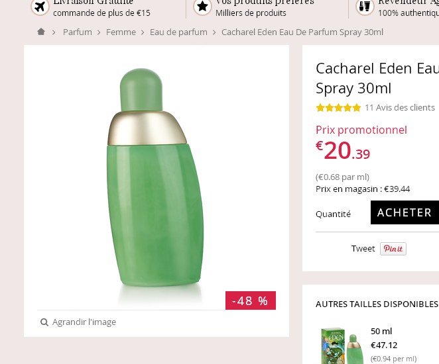Click the ACHETER buy button
The height and width of the screenshot is (364, 439).
click(404, 212)
